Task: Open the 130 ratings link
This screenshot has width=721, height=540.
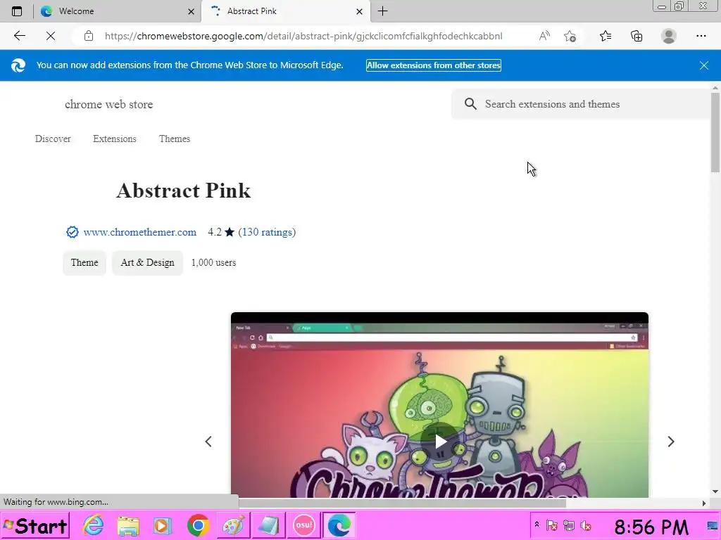Action: point(267,232)
